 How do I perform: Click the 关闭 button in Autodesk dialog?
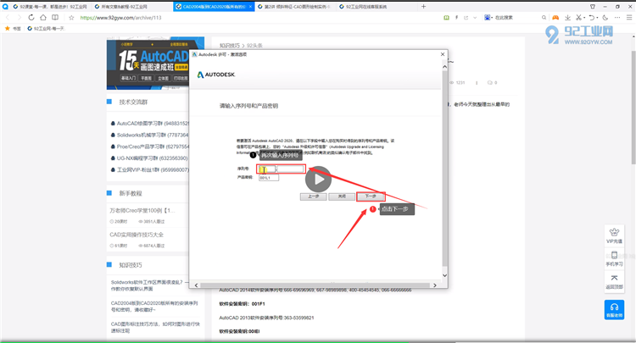[x=342, y=196]
